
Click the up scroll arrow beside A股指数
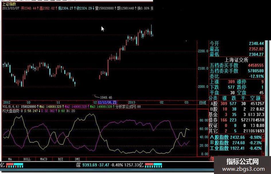(x=263, y=137)
